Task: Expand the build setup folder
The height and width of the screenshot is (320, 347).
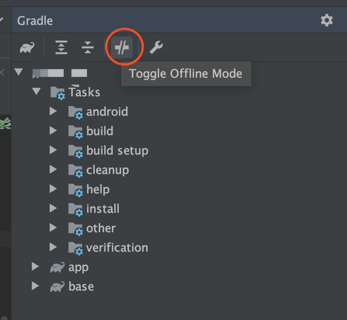Action: click(x=53, y=150)
